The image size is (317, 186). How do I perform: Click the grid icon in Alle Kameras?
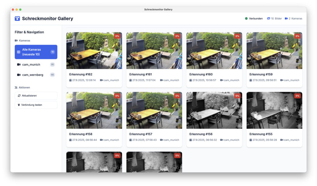point(19,52)
